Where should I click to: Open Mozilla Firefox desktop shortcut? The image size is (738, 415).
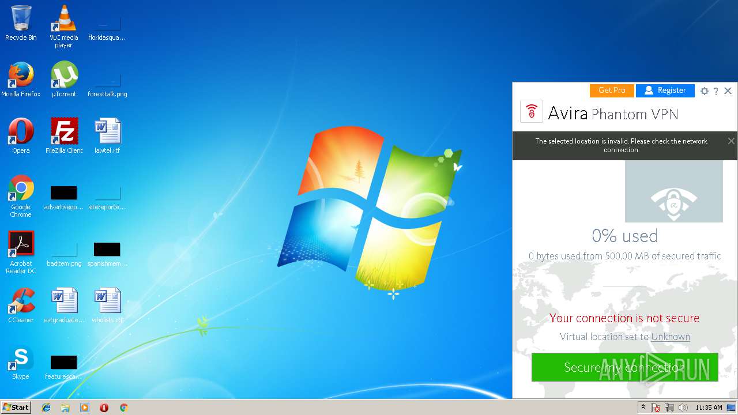[21, 80]
